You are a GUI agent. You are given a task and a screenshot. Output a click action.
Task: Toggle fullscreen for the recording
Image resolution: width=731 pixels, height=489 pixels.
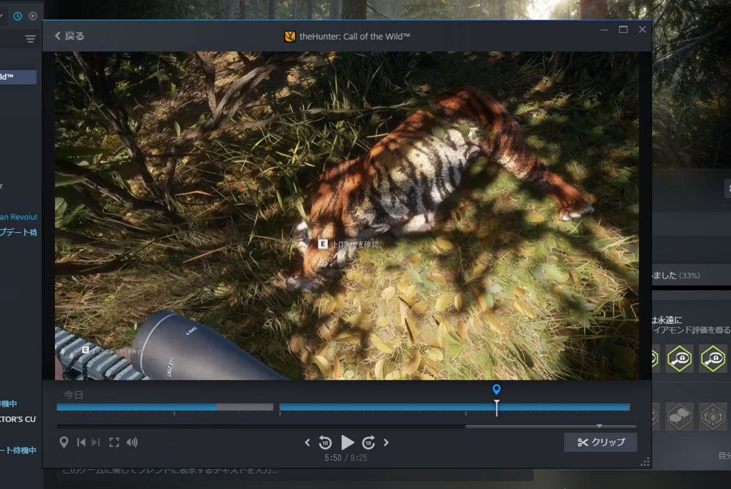click(114, 443)
